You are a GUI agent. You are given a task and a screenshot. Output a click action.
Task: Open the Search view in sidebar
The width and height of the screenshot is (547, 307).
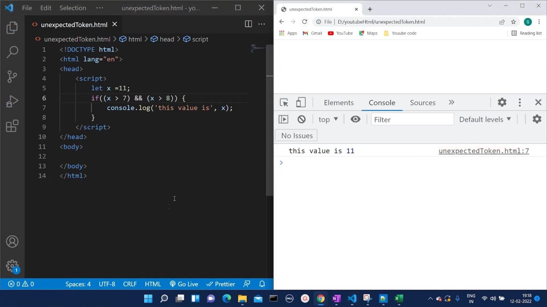(12, 52)
